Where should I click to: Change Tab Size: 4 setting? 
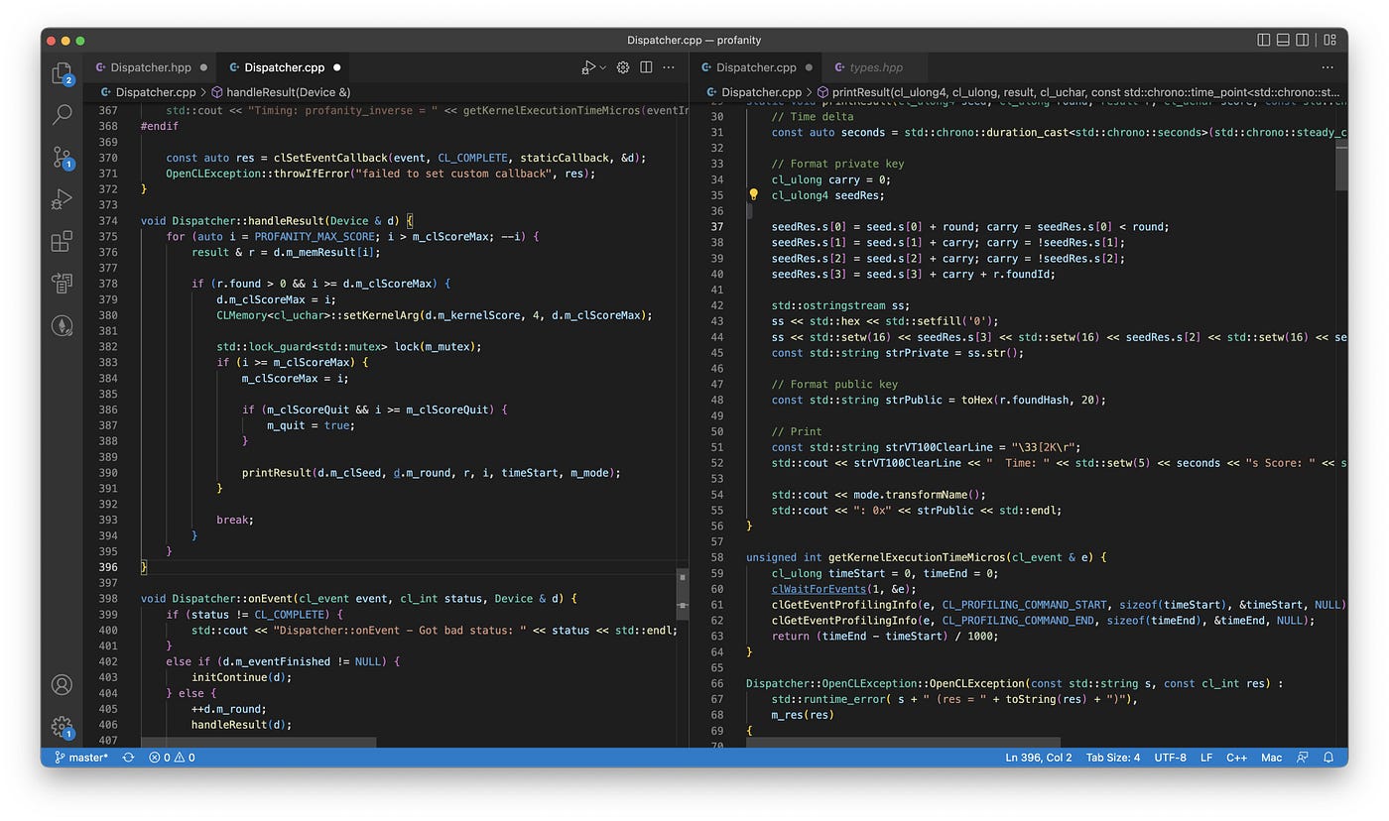pos(1113,758)
